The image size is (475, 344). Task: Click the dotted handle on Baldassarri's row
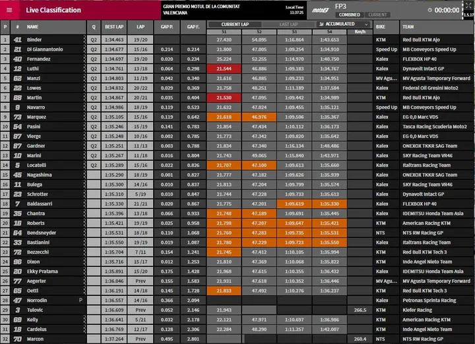tap(84, 204)
